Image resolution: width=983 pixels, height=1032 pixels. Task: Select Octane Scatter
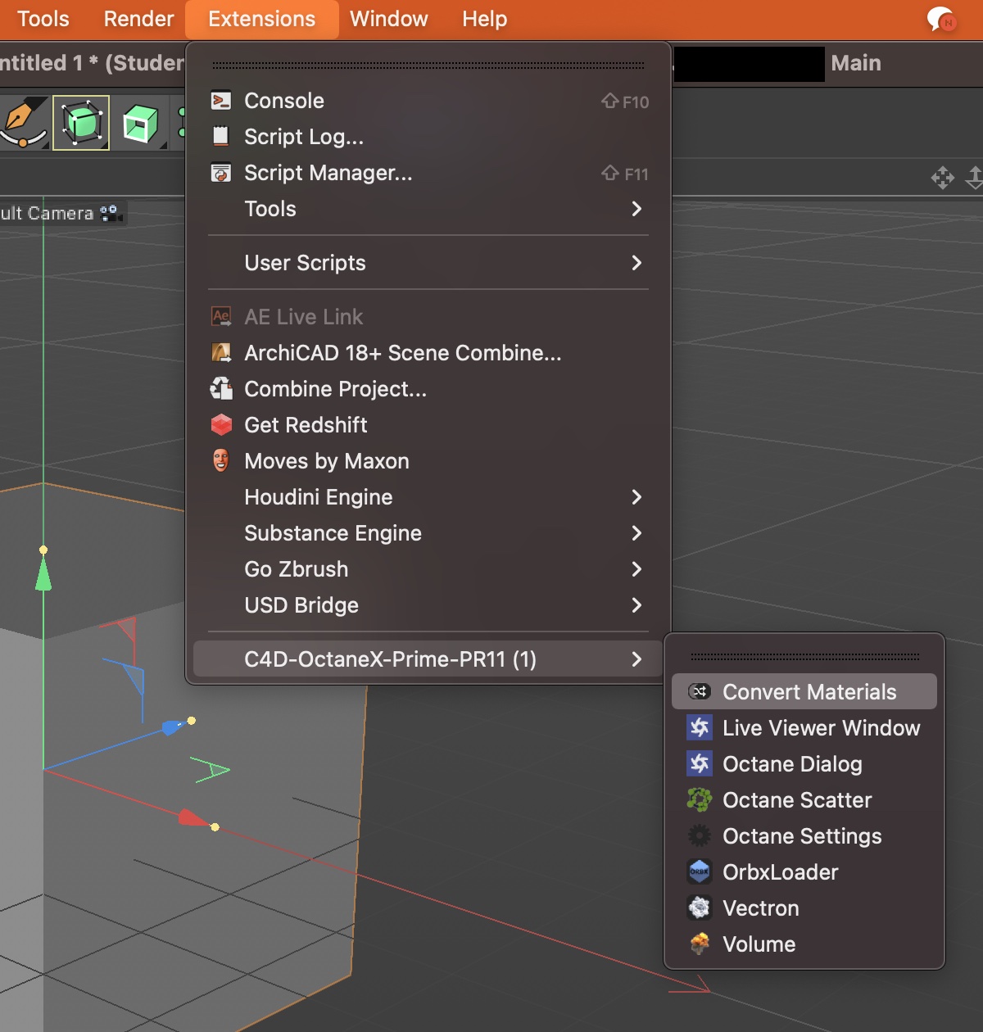804,800
